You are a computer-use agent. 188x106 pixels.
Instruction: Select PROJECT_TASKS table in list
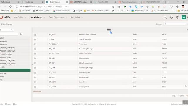click(x=15, y=57)
